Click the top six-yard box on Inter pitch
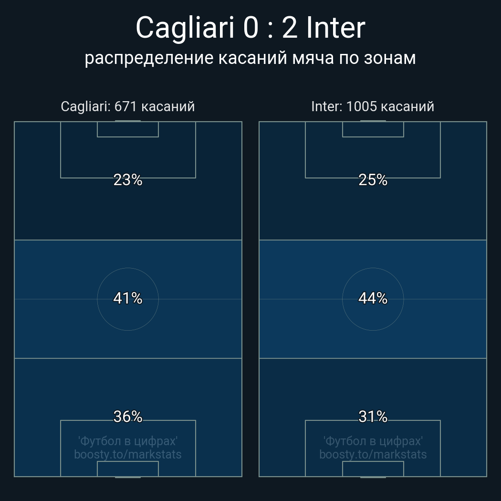Screen dimensions: 501x501 pyautogui.click(x=373, y=129)
